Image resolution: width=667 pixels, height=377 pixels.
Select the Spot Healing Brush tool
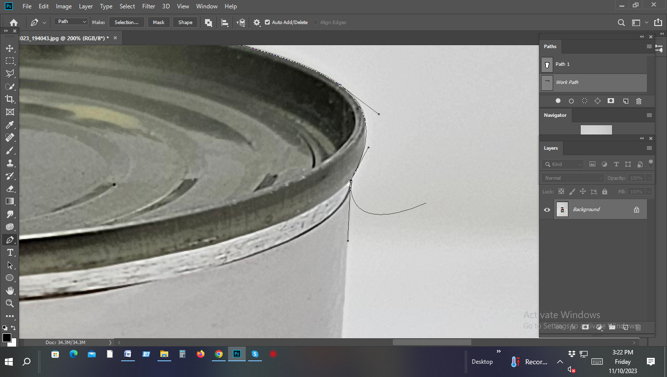point(9,137)
